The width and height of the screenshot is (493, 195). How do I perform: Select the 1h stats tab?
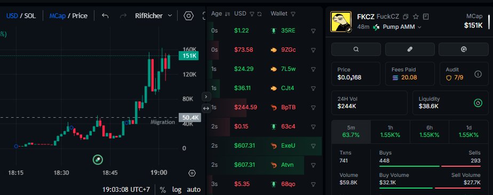[390, 132]
